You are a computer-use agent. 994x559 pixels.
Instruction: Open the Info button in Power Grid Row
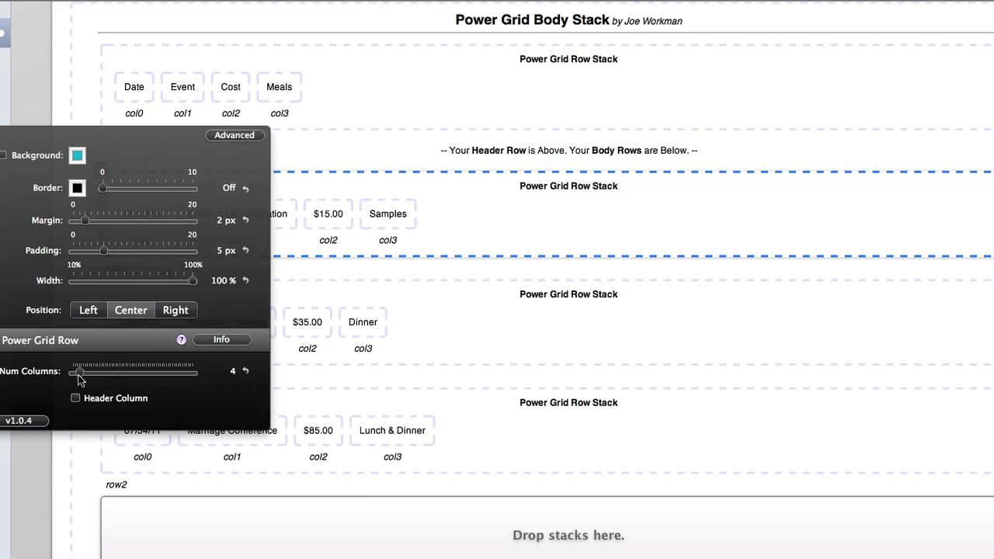(221, 339)
